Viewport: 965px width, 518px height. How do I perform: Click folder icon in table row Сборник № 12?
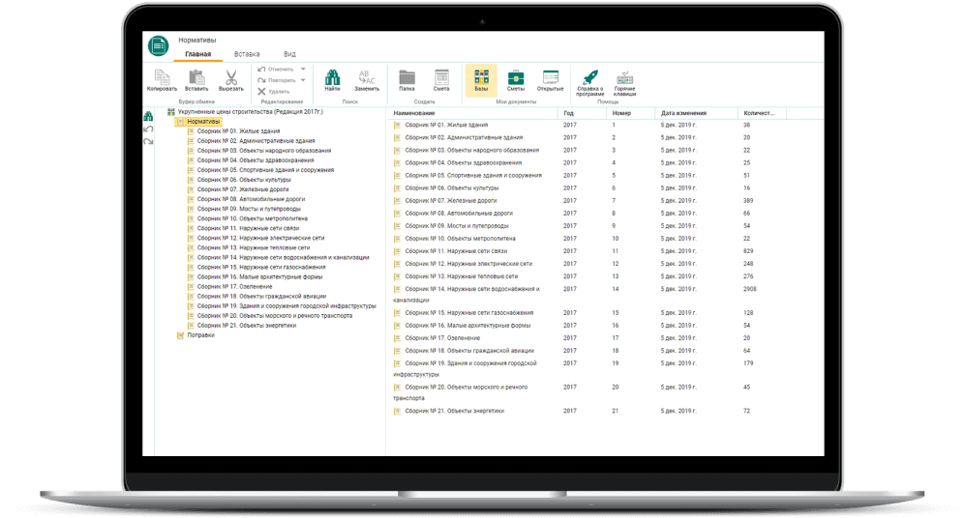[x=398, y=264]
